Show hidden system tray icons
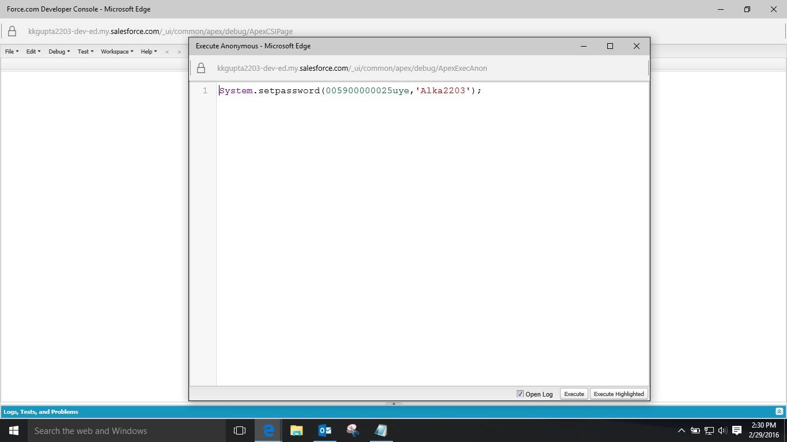787x442 pixels. 681,430
